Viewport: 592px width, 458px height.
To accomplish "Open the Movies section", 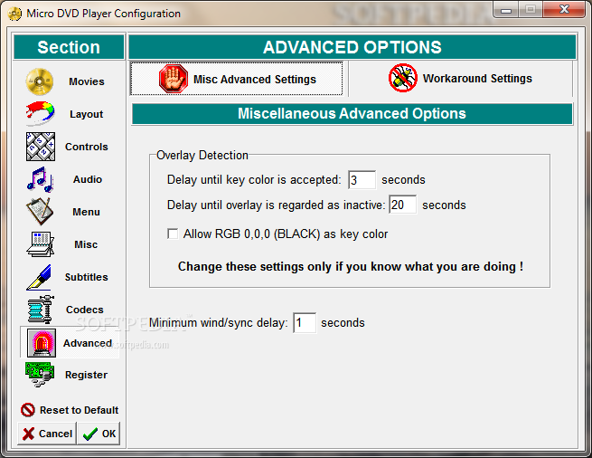I will click(87, 81).
